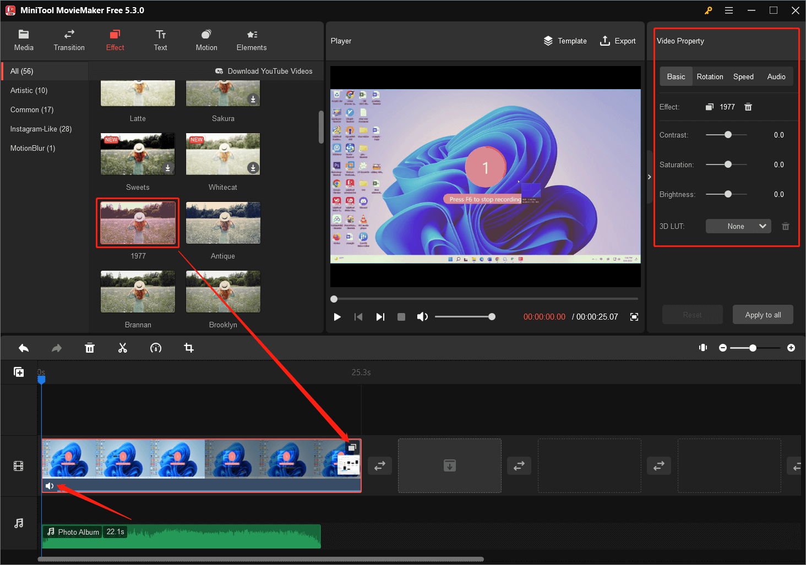Add a new track

click(x=19, y=372)
